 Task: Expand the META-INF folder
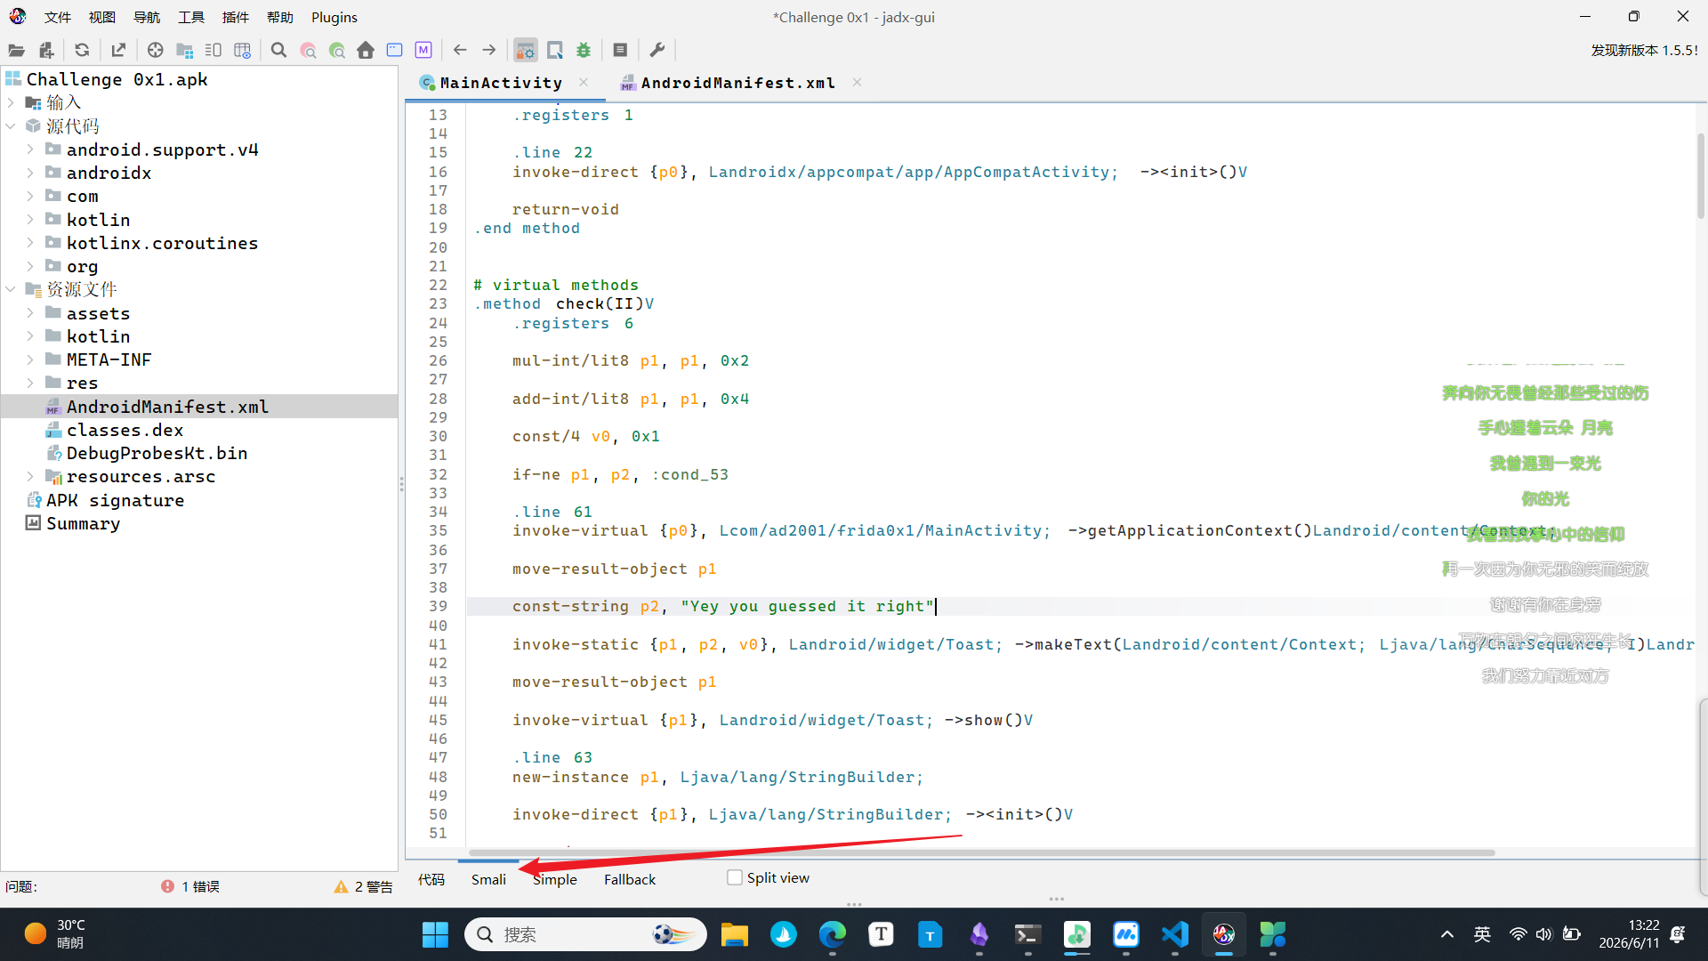pos(30,359)
